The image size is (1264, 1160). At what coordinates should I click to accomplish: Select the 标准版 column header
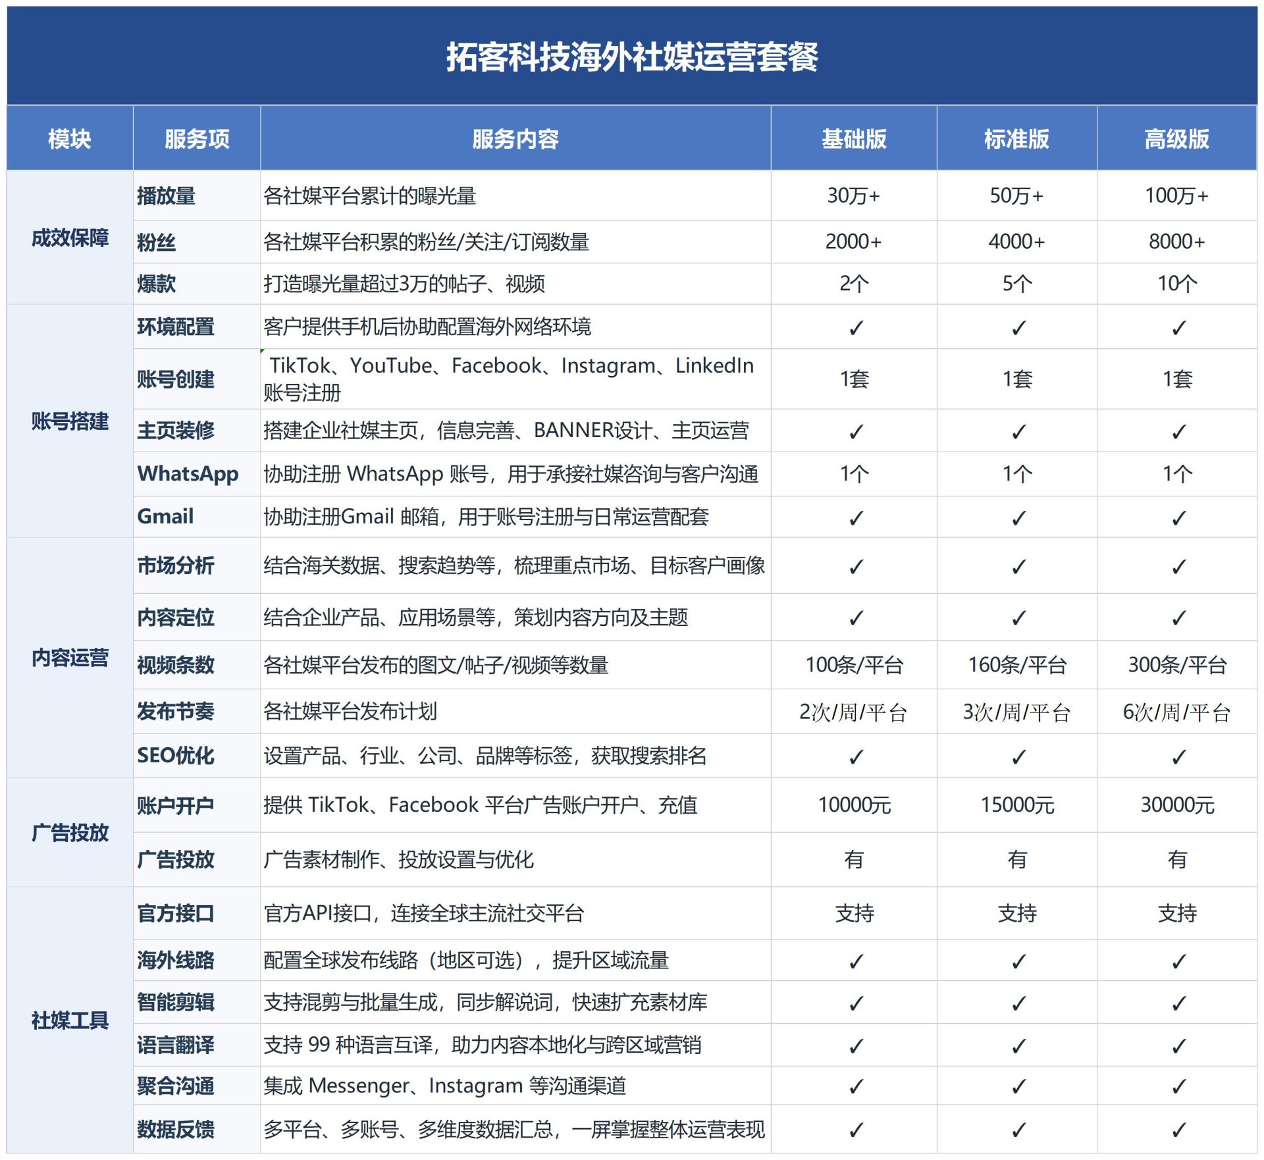coord(1016,139)
